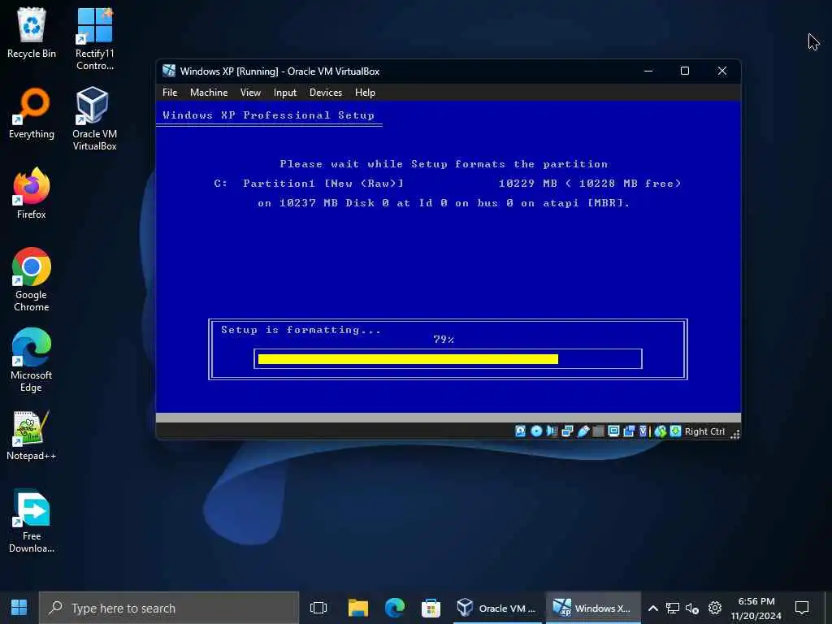
Task: Click the hard disk indicator in VirtualBox status bar
Action: [520, 431]
